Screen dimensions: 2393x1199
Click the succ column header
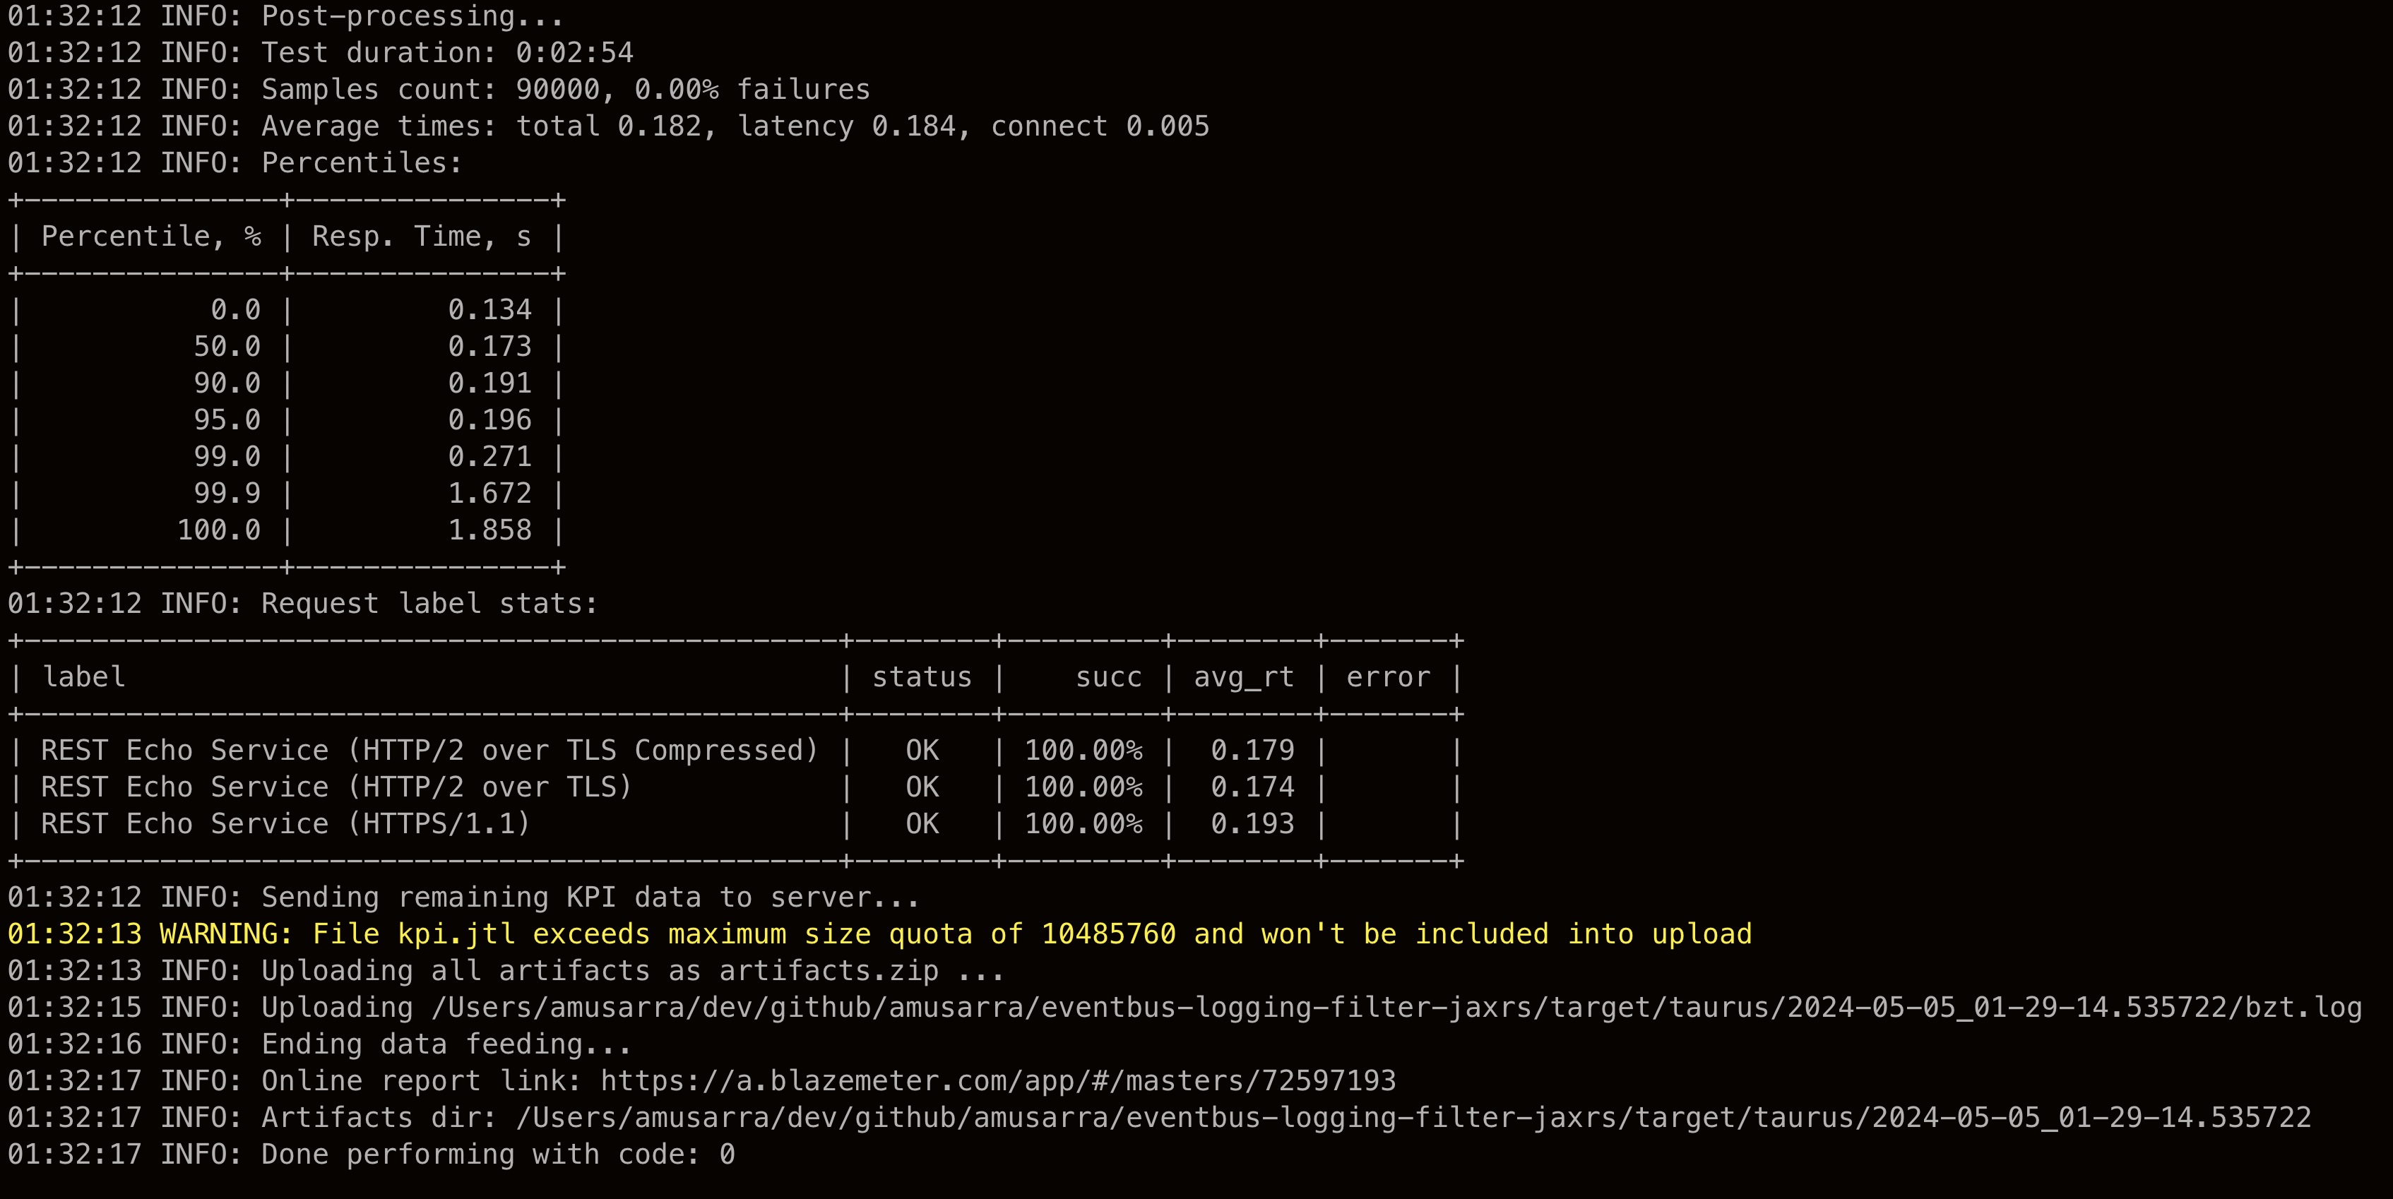[1108, 677]
